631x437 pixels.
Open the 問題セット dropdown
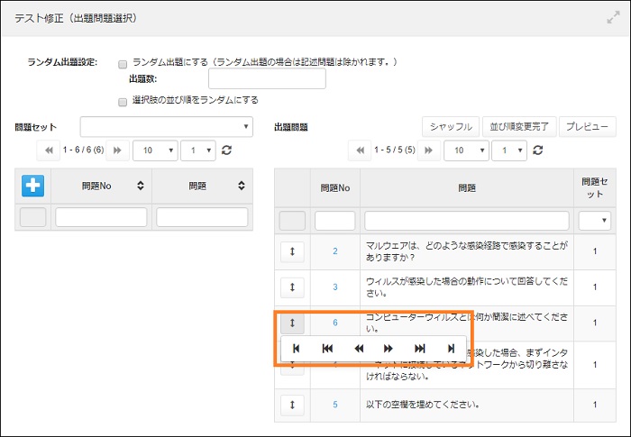coord(166,126)
